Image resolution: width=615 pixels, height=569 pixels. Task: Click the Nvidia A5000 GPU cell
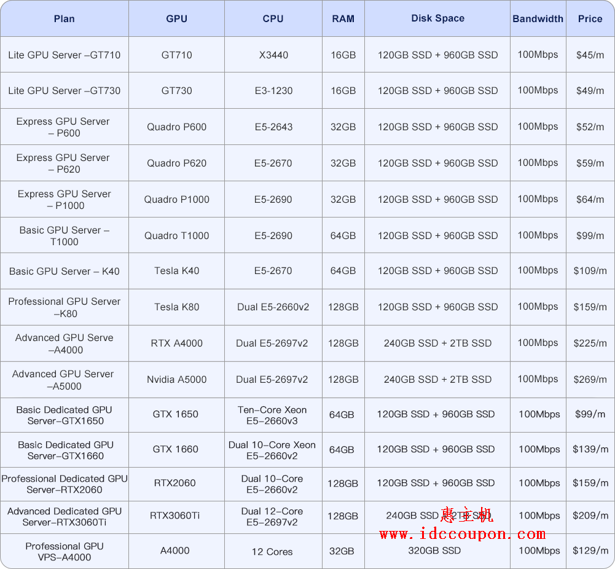pyautogui.click(x=176, y=380)
